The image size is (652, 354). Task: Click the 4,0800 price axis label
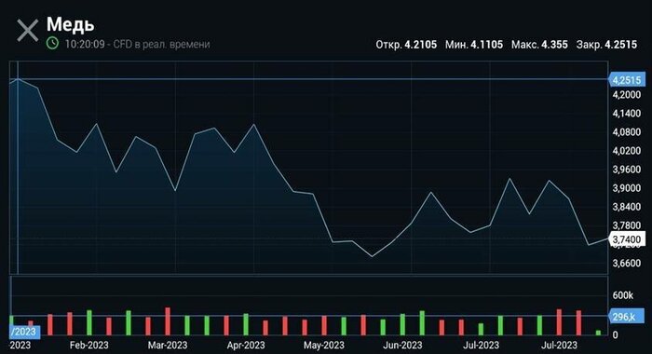coord(627,132)
